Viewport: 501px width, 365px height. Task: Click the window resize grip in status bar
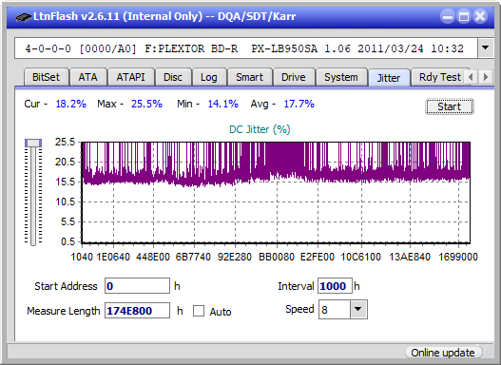(x=489, y=353)
